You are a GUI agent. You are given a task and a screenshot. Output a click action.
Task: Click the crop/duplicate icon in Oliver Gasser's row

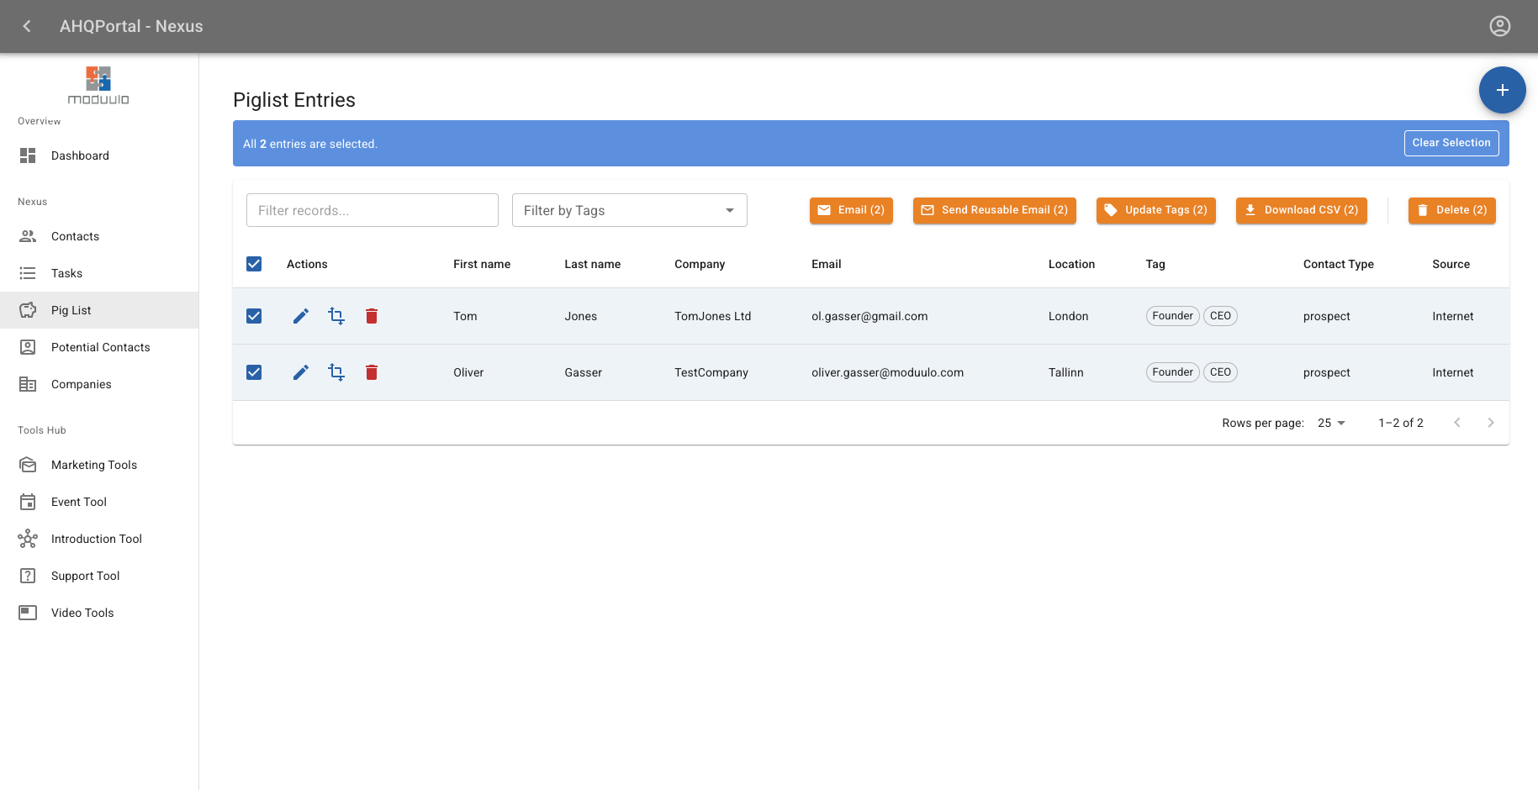[336, 371]
